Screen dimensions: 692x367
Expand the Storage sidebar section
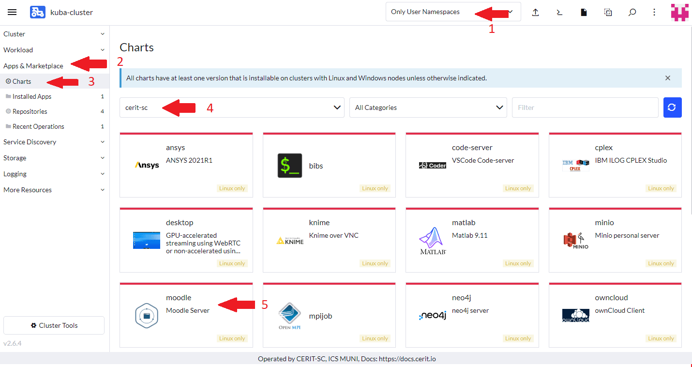click(x=54, y=158)
